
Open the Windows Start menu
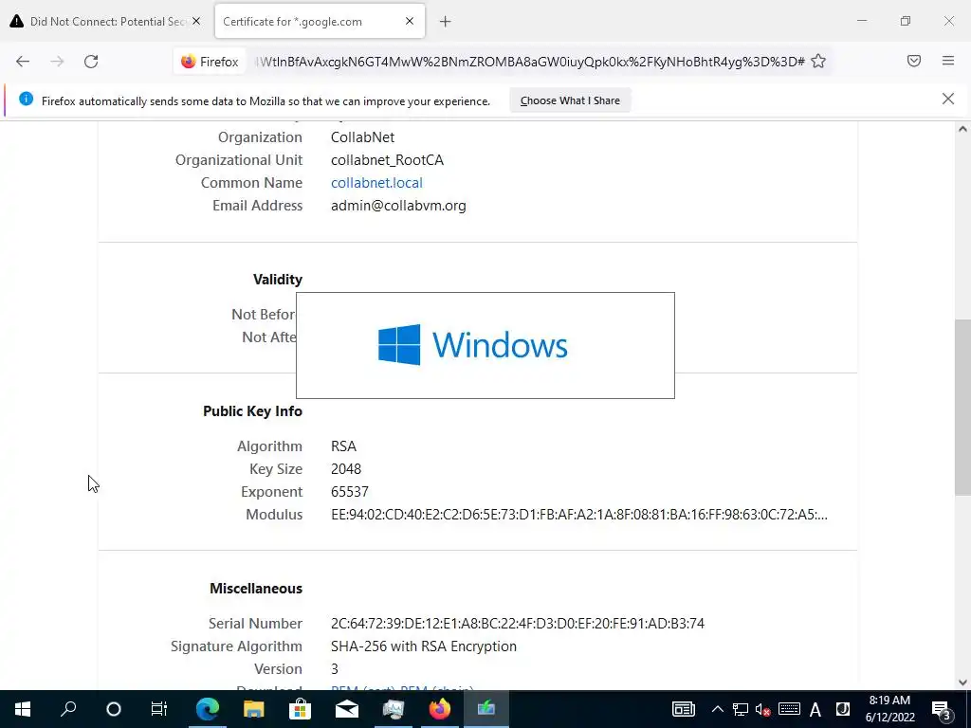tap(23, 709)
